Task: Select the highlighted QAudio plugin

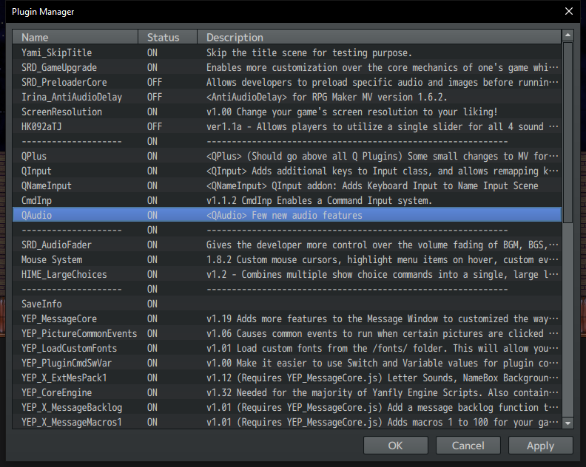Action: point(286,215)
